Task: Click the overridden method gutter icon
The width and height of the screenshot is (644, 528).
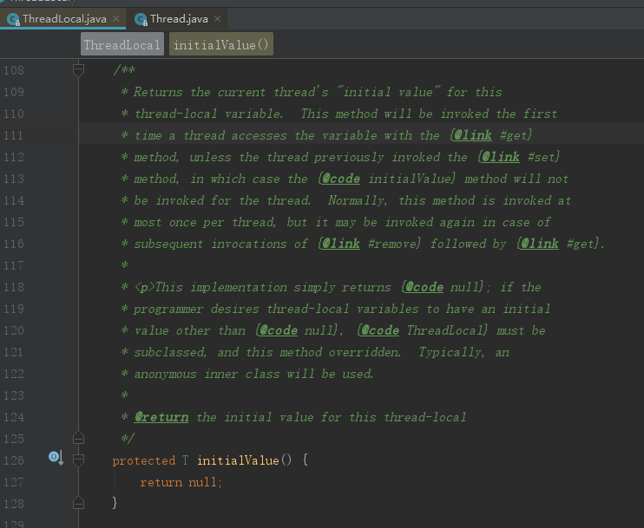Action: tap(56, 458)
